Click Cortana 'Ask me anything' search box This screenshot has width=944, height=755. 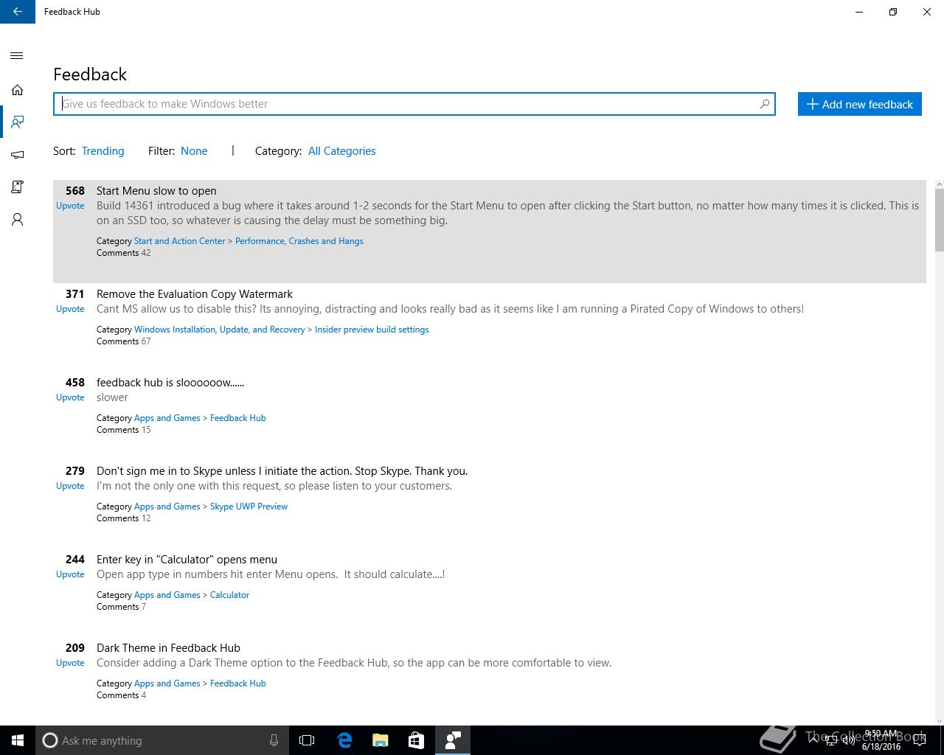[x=161, y=740]
